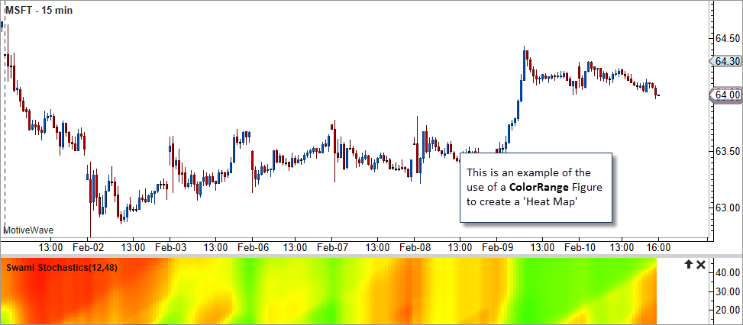Click the 16:00 time label
743x325 pixels.
pyautogui.click(x=659, y=247)
